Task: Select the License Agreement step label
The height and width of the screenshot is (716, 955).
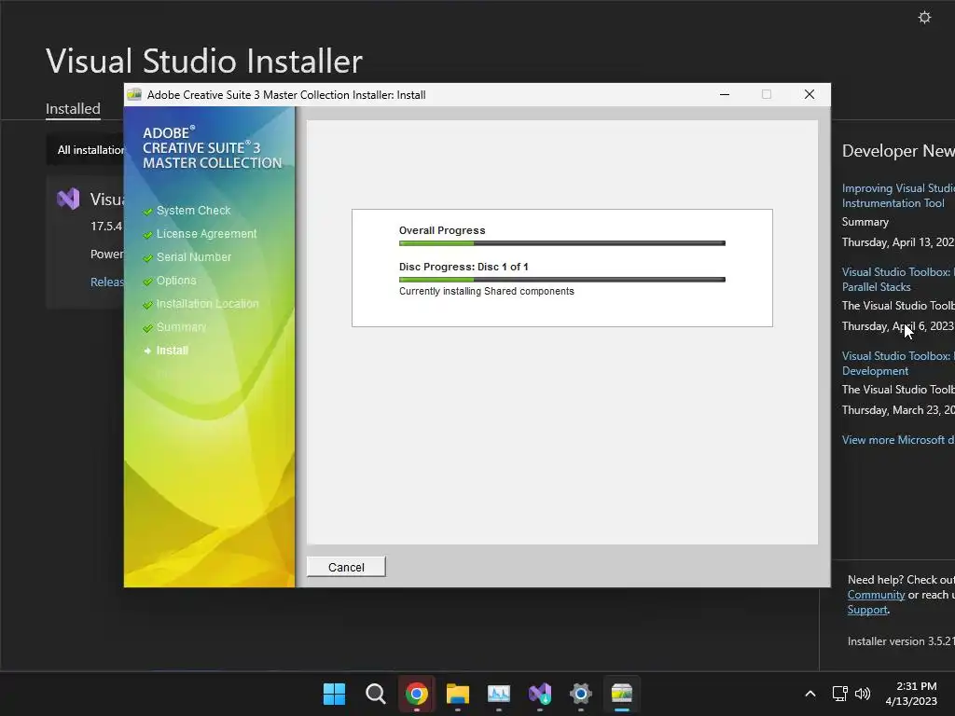Action: [206, 234]
